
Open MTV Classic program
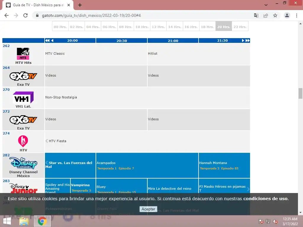55,53
